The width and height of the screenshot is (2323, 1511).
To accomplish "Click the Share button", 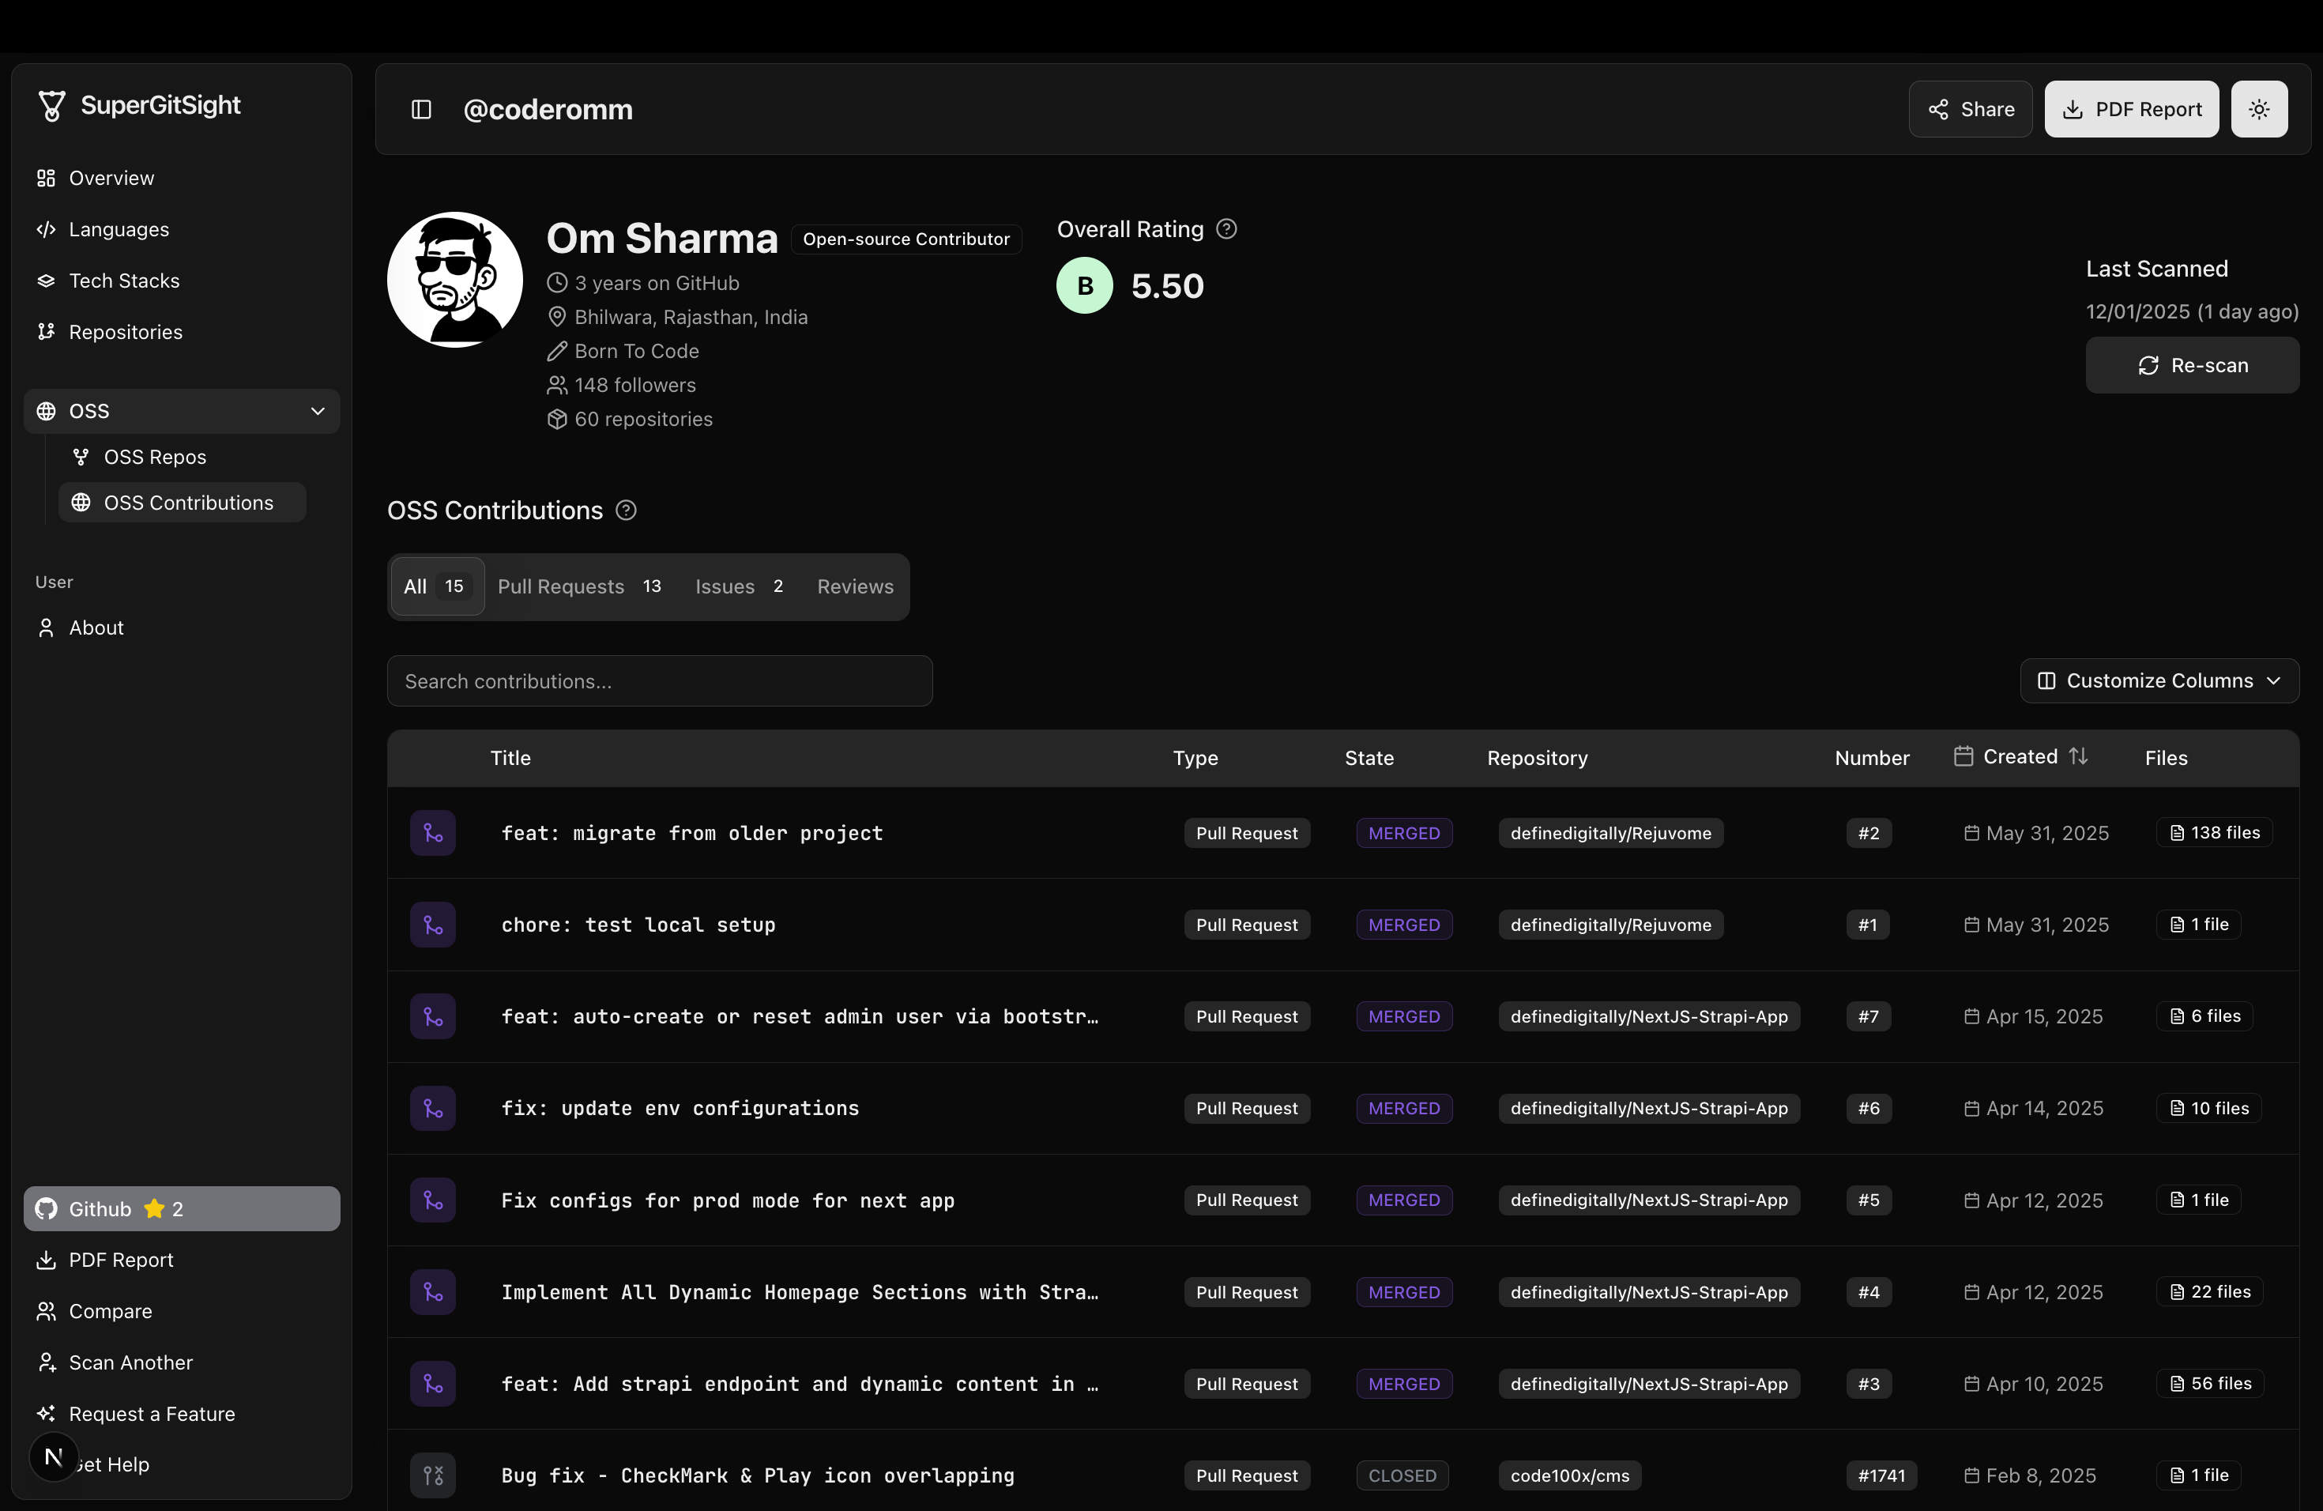I will [1971, 109].
